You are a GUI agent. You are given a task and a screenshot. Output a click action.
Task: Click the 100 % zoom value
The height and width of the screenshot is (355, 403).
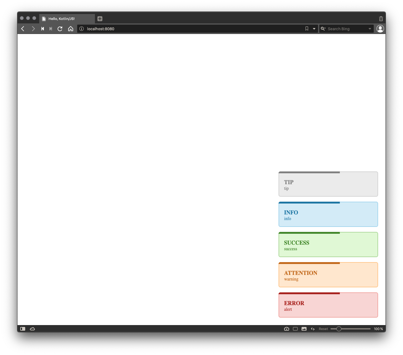click(378, 329)
